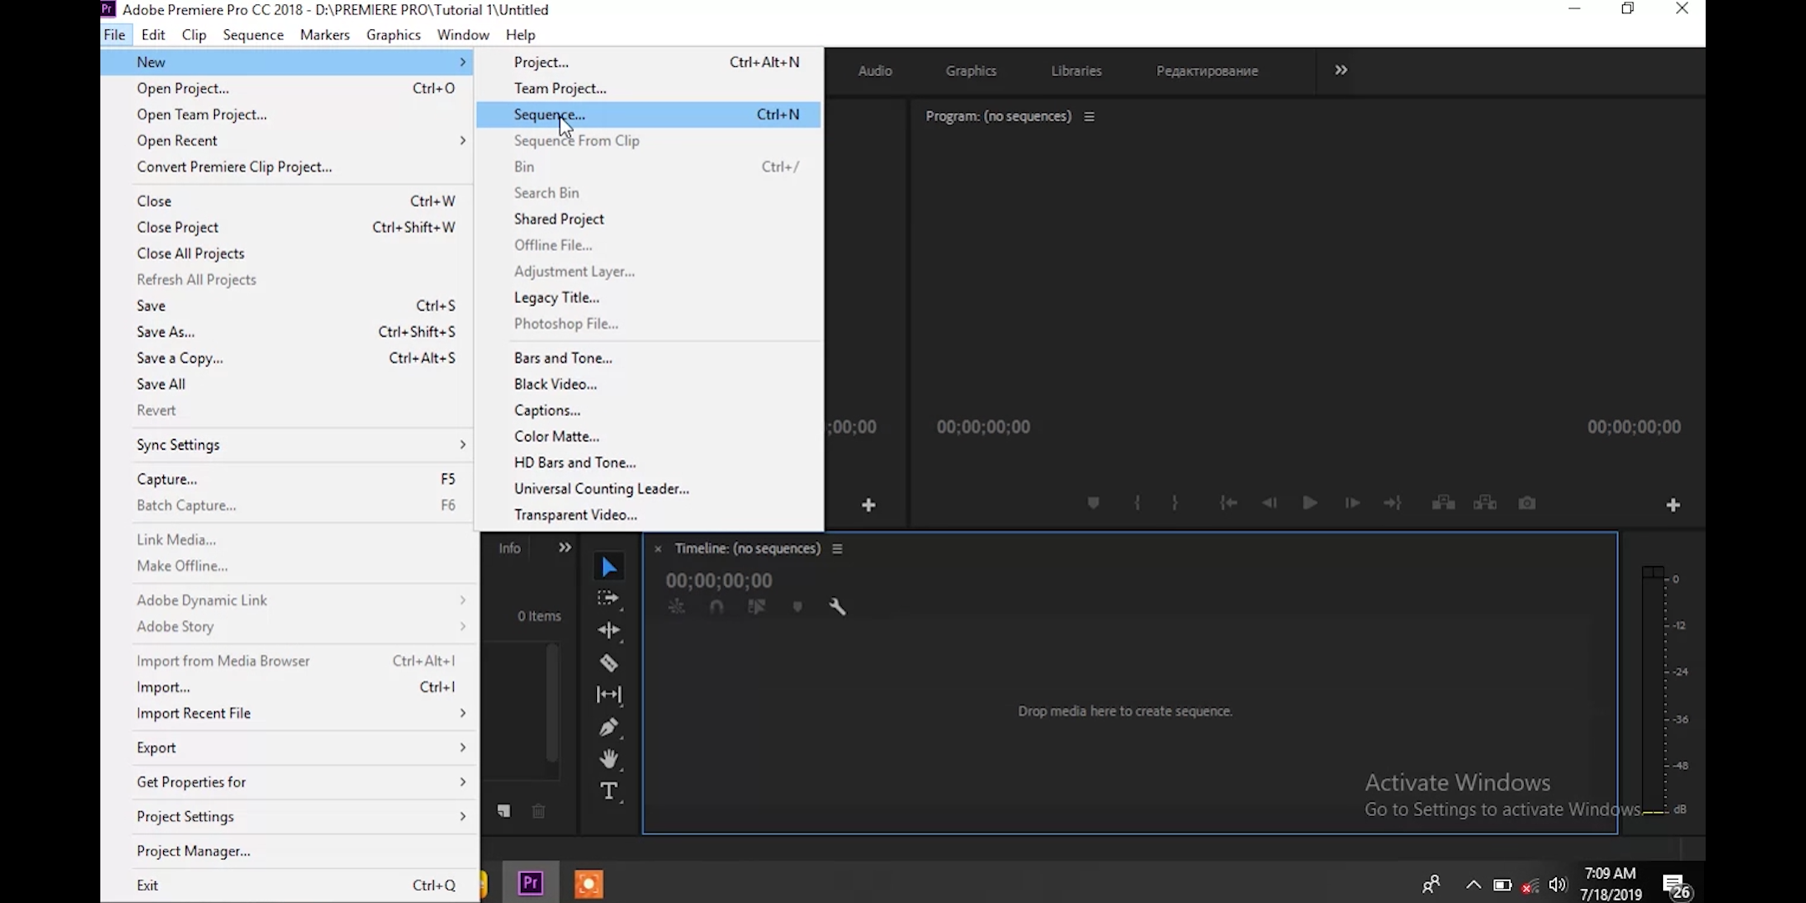
Task: Toggle nest sequences insert mode
Action: tap(676, 607)
